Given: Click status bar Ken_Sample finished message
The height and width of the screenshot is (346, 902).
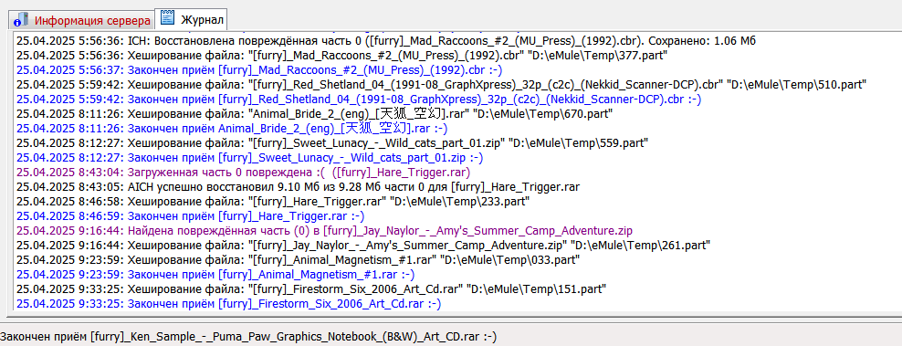Looking at the screenshot, I should click(248, 337).
